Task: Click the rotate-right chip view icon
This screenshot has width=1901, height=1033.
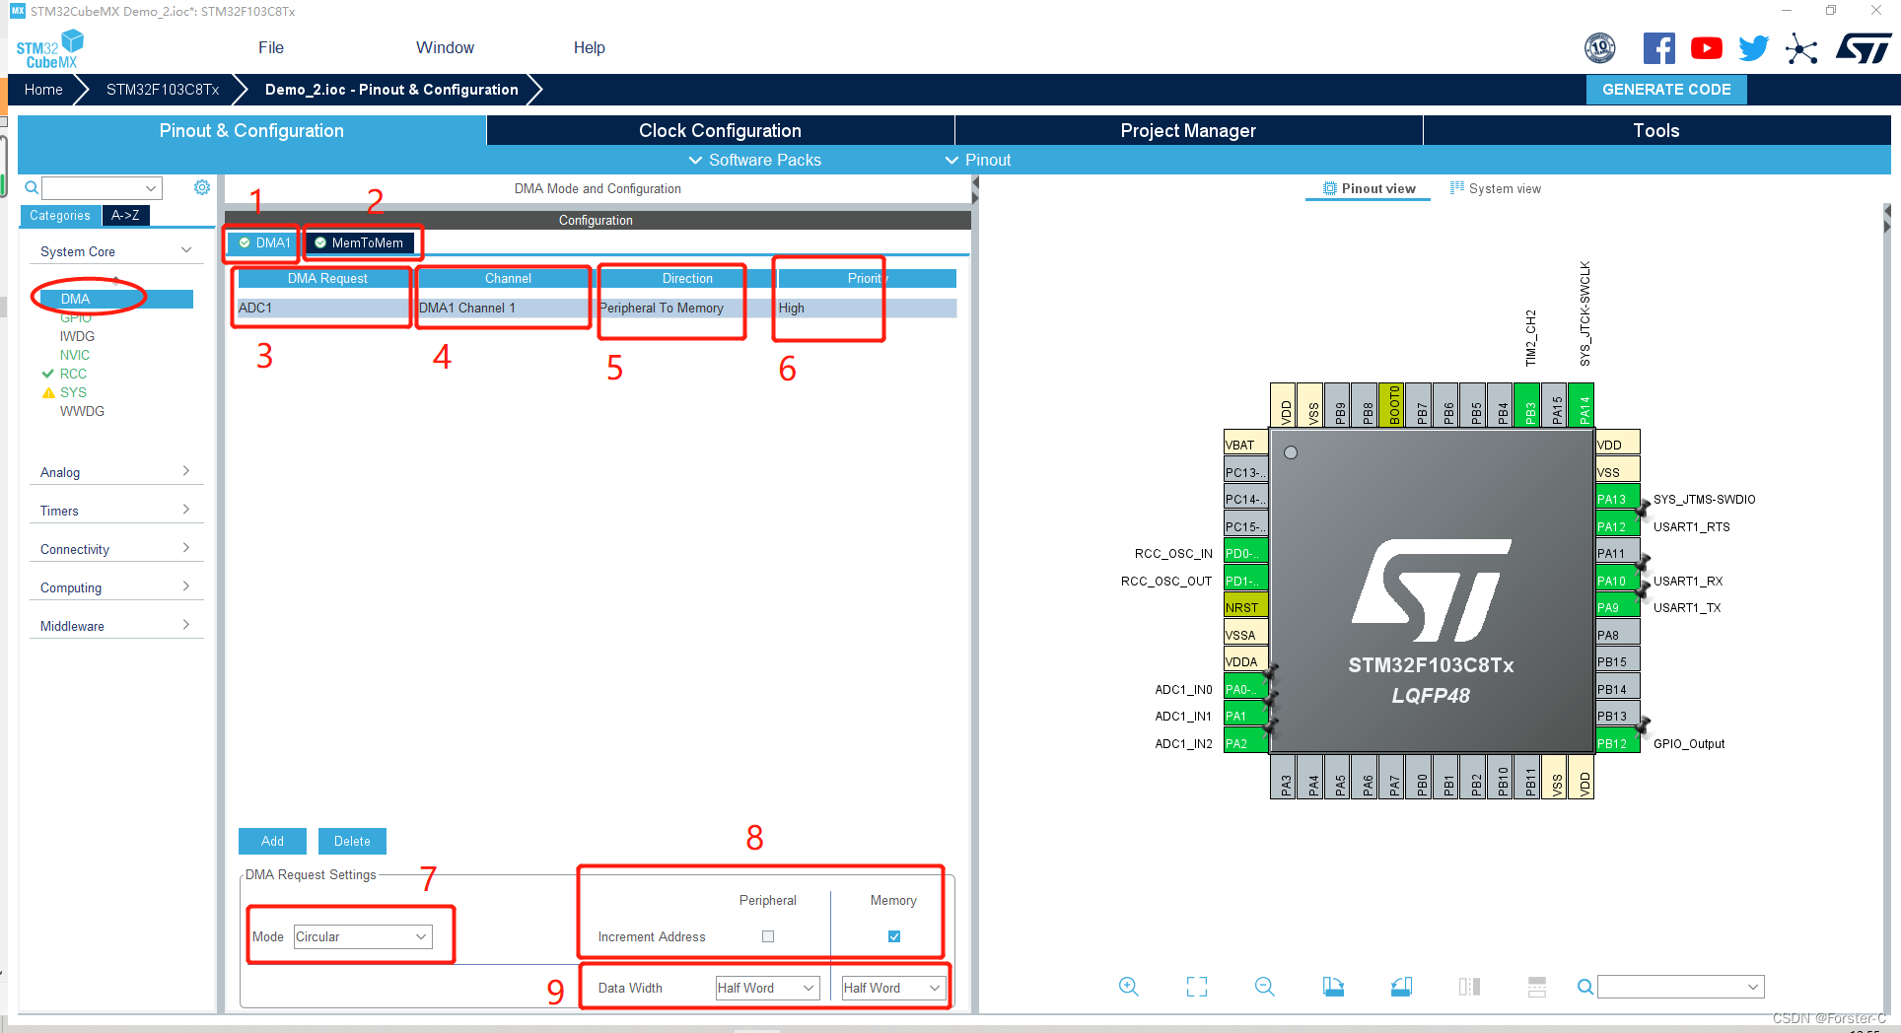Action: coord(1401,987)
